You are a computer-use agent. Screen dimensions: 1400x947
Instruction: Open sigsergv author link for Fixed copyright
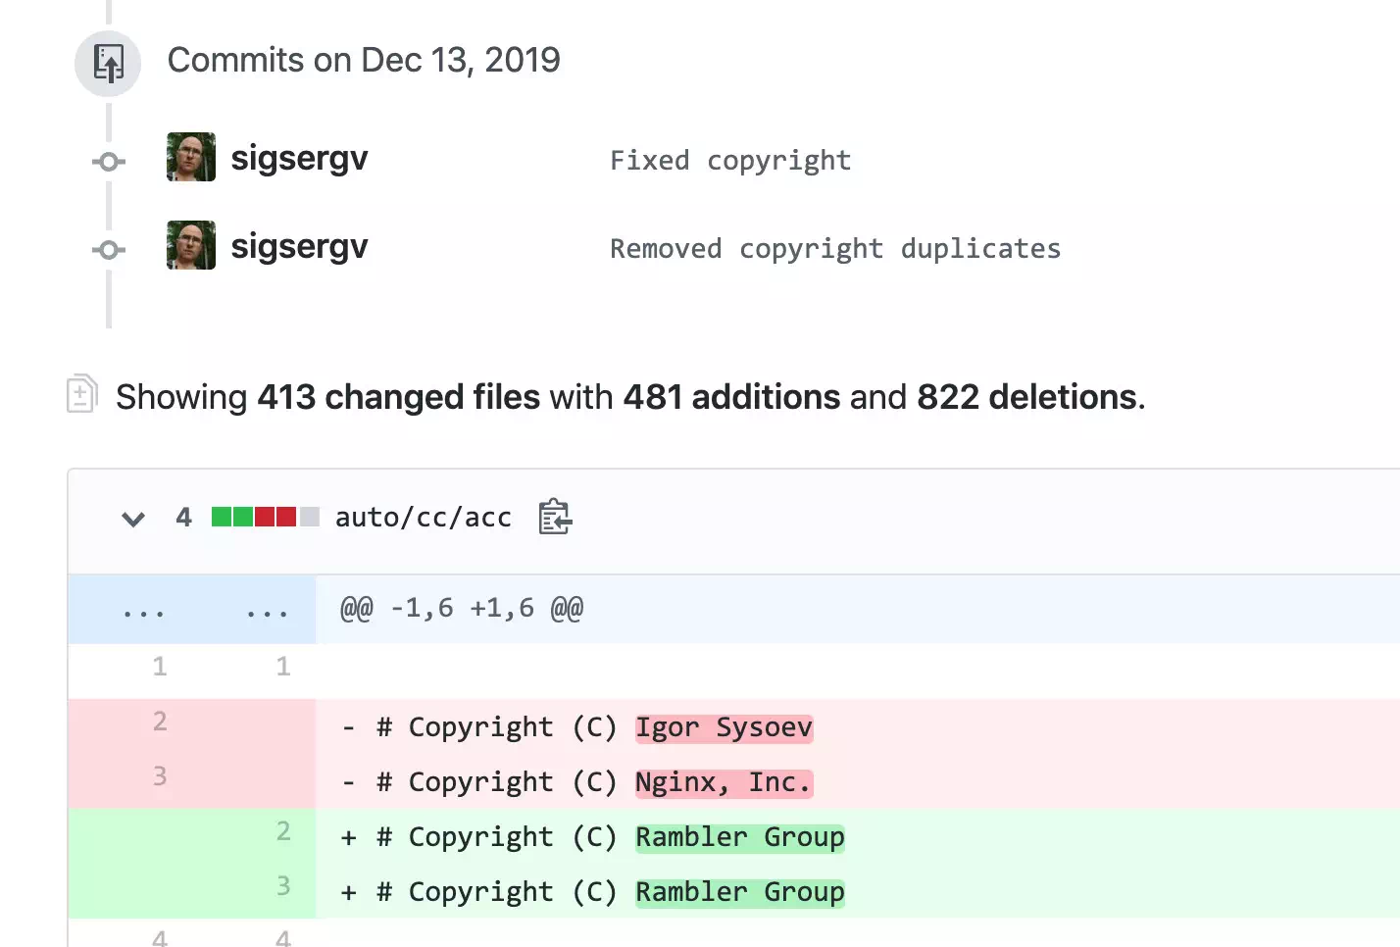[299, 158]
